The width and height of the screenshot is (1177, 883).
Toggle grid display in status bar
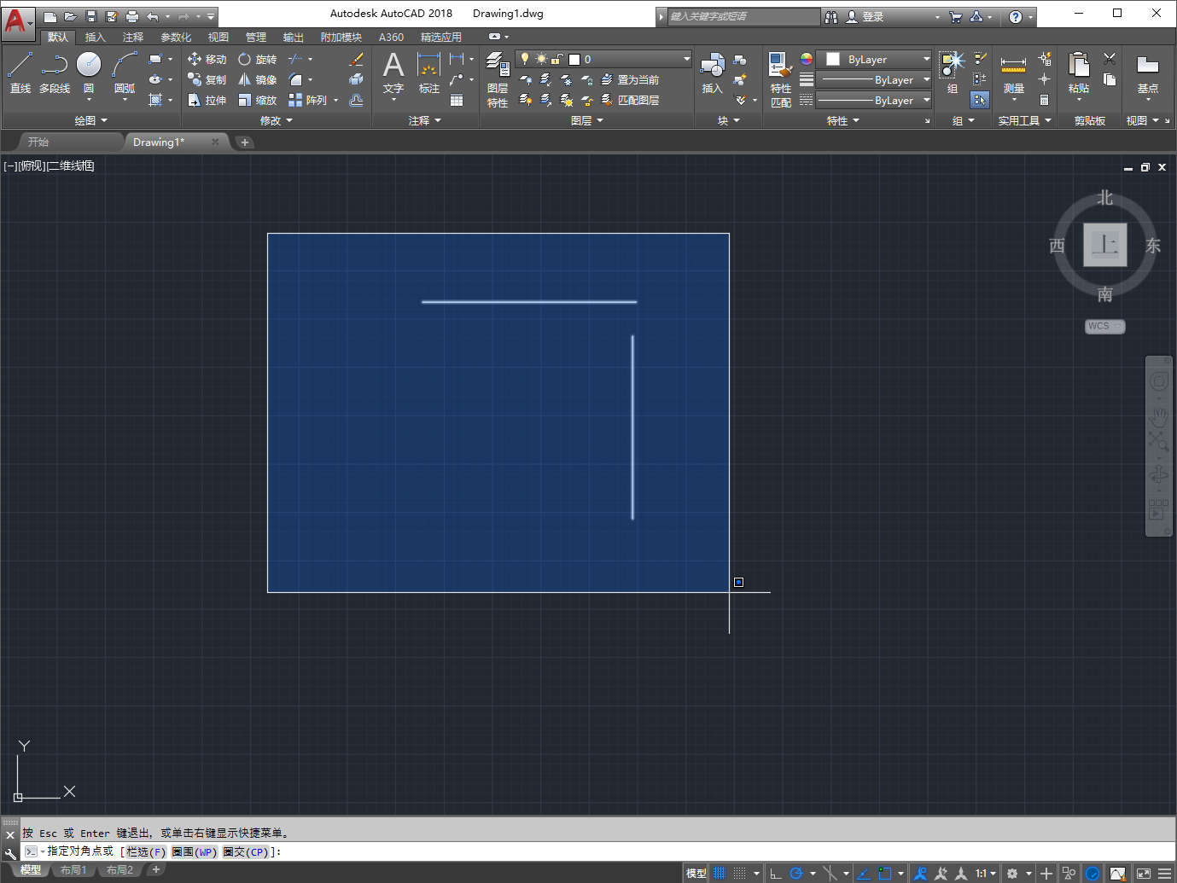720,873
